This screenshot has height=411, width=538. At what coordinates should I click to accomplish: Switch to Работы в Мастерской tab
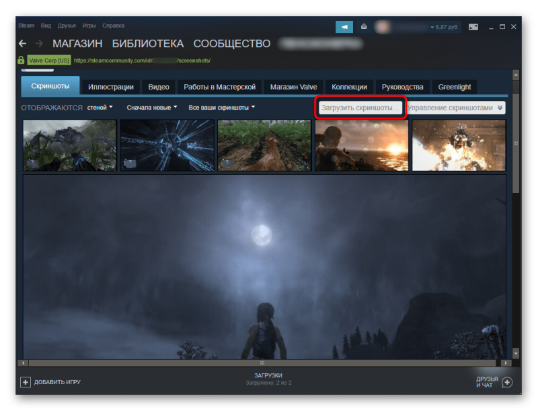[220, 87]
